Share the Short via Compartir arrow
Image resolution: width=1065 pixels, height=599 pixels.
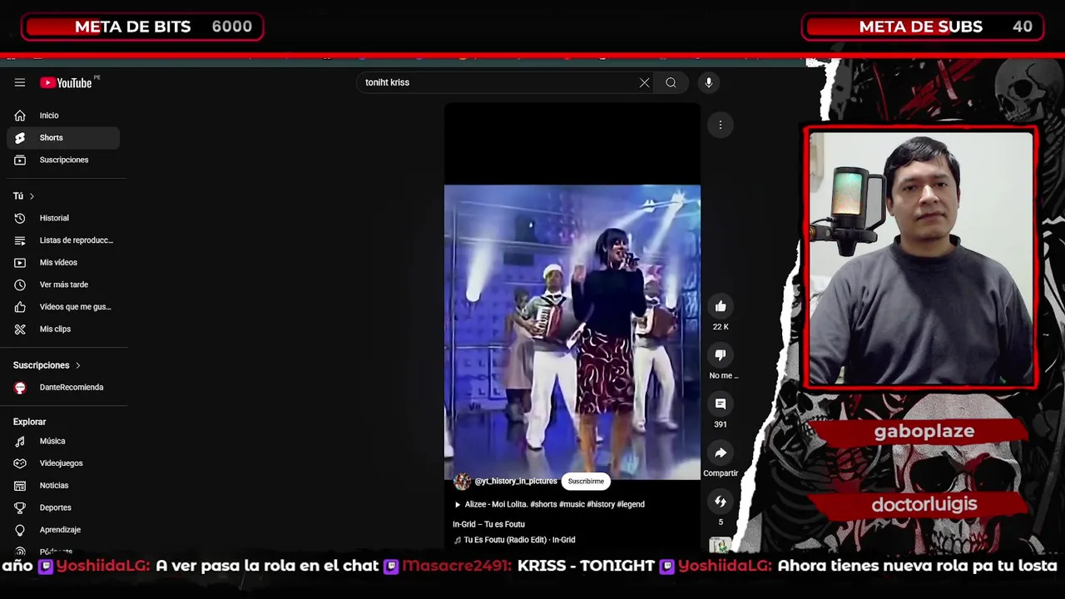pyautogui.click(x=721, y=453)
